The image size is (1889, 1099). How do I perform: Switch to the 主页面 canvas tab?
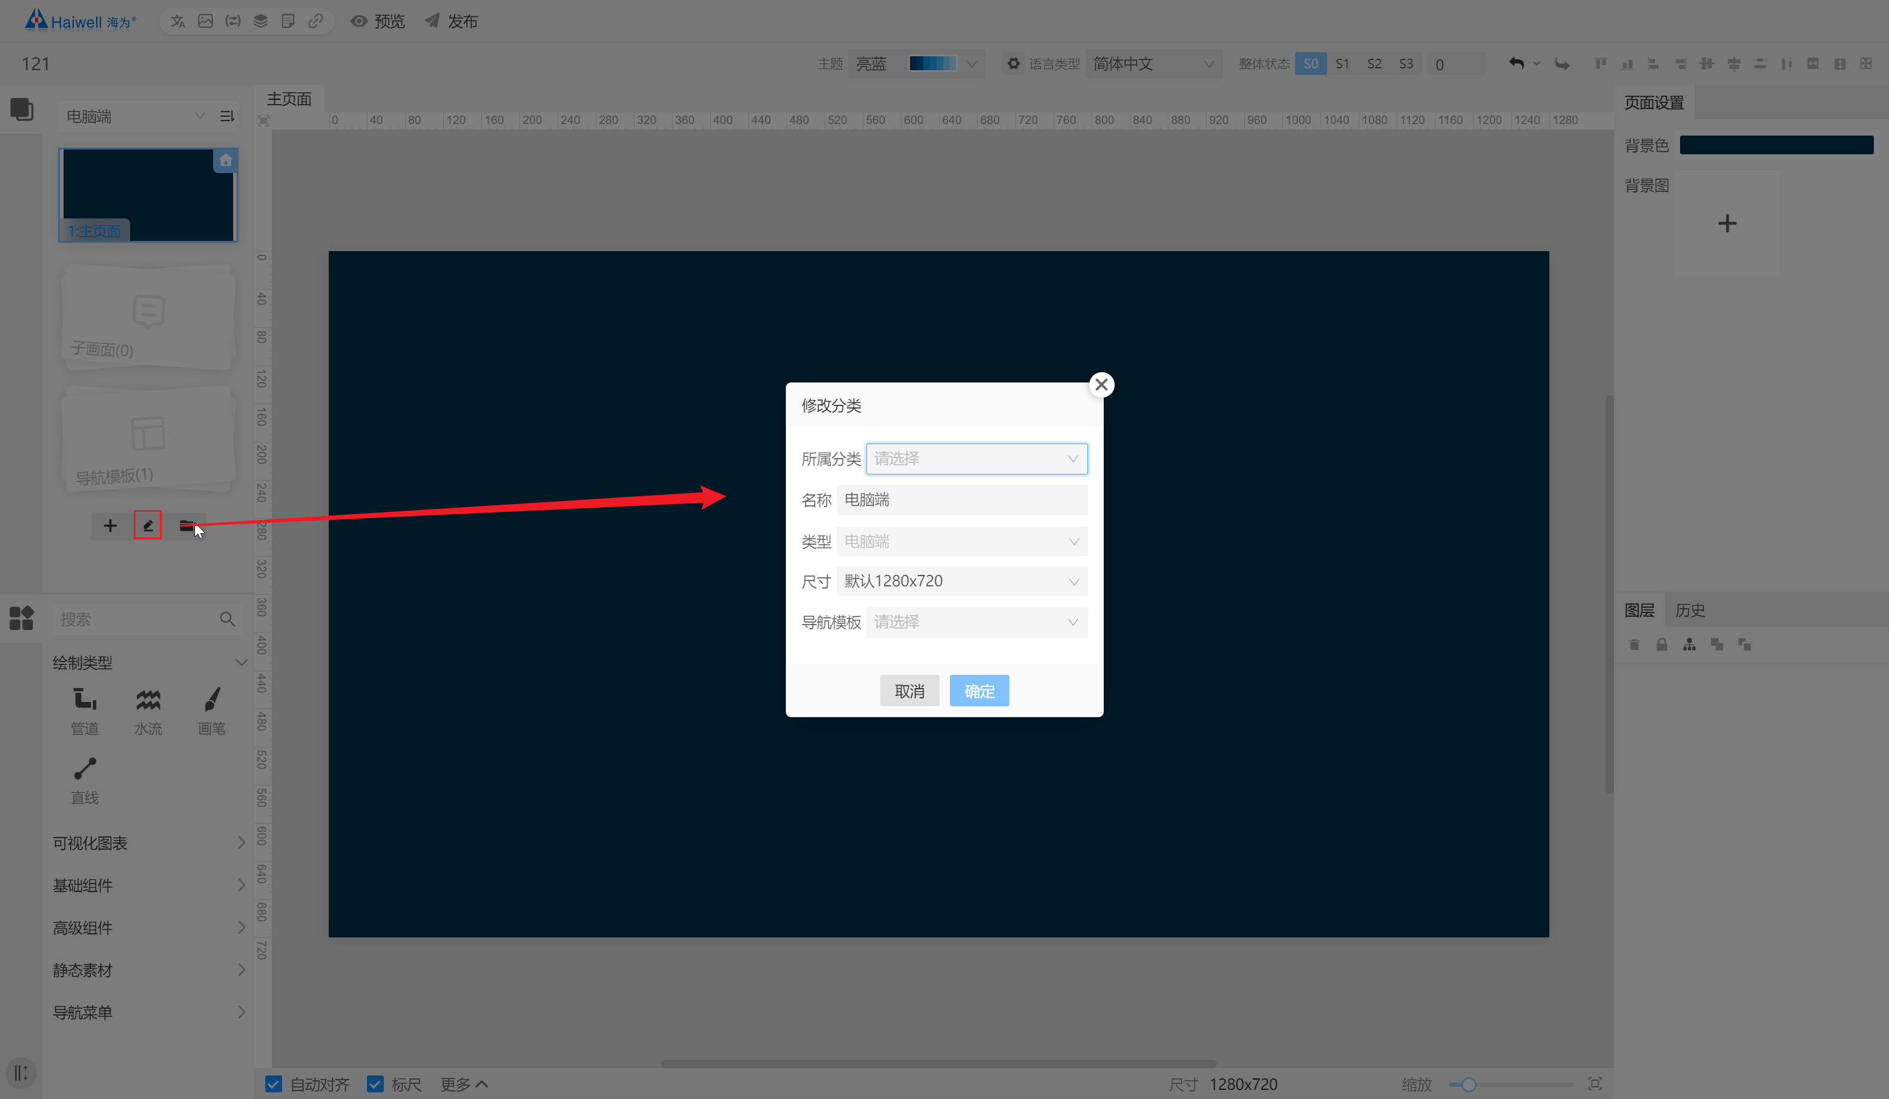[289, 99]
